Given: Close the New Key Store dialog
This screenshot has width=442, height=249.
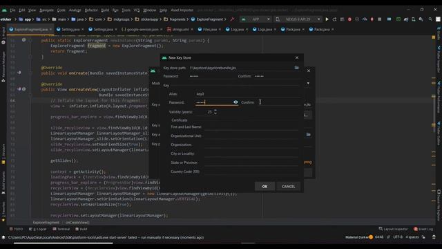Looking at the screenshot, I should coord(297,57).
